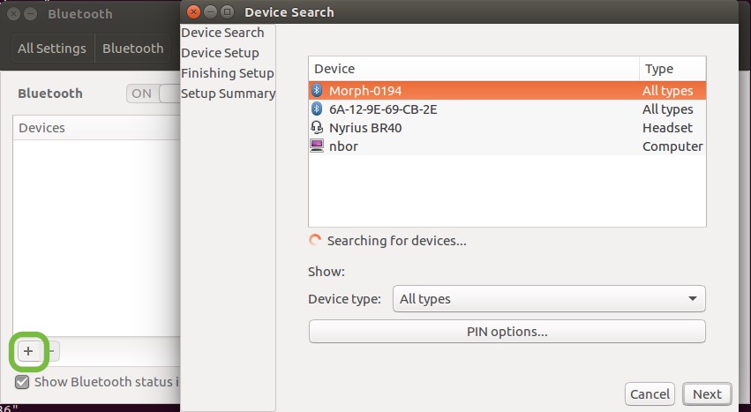The image size is (751, 412).
Task: Close the Bluetooth settings window
Action: pos(14,14)
